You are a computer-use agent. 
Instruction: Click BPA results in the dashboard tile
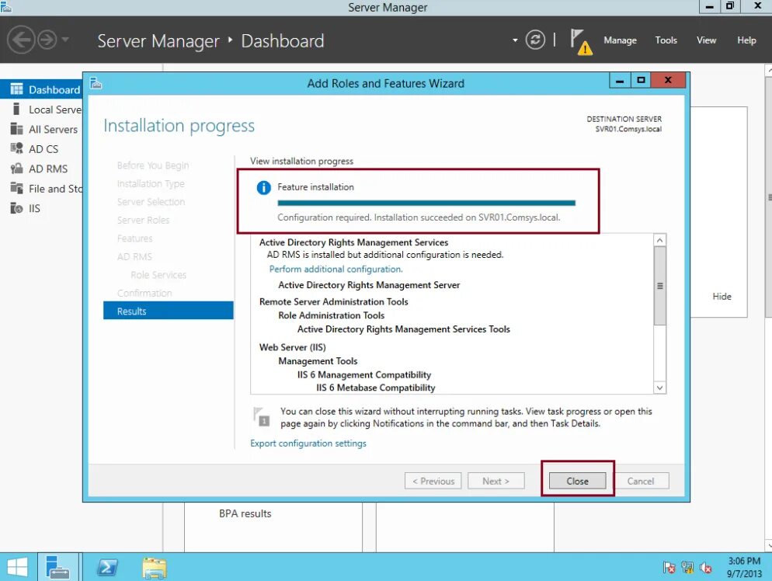pyautogui.click(x=245, y=513)
